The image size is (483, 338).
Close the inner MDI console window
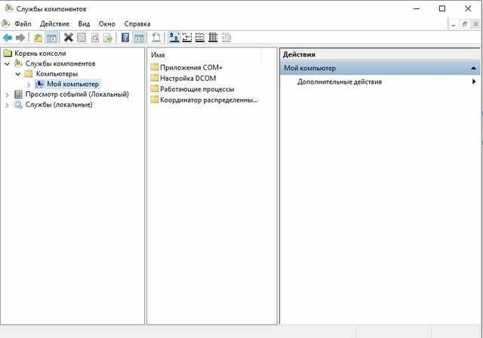(475, 24)
